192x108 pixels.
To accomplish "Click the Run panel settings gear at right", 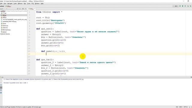I will [191, 77].
